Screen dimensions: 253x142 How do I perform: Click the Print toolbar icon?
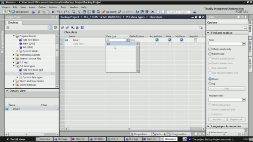[33, 12]
